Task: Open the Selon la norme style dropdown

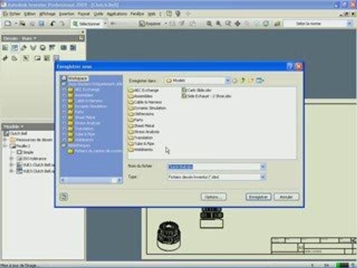Action: (x=350, y=23)
